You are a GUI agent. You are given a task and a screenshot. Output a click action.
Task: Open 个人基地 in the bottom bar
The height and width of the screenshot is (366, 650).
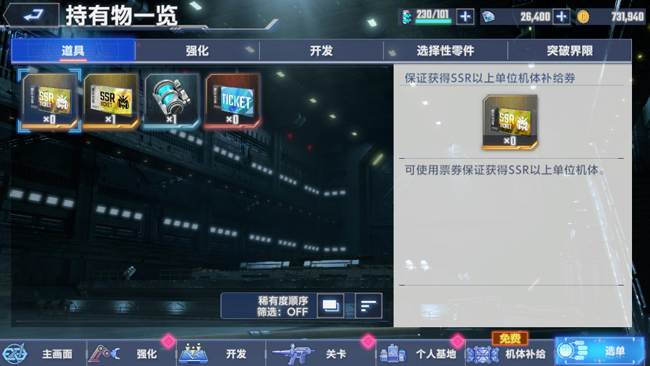[420, 354]
